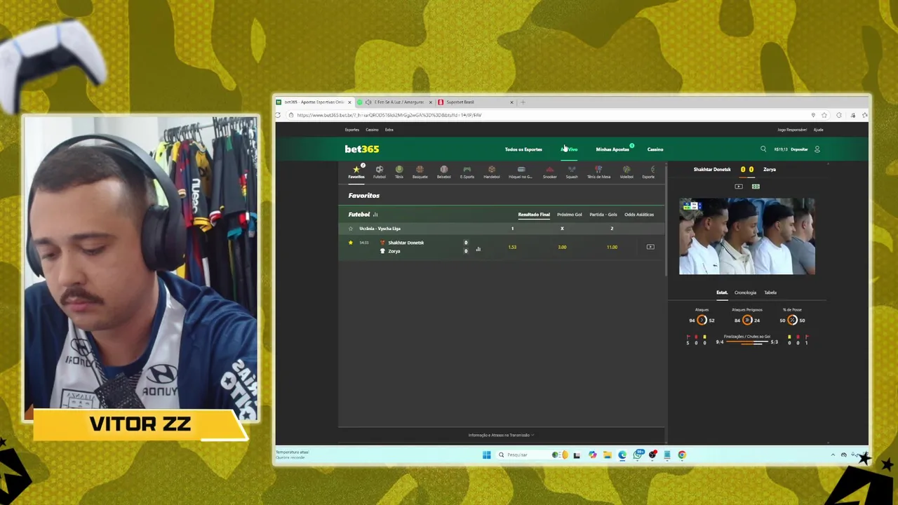Image resolution: width=898 pixels, height=505 pixels.
Task: Click the R$19,13 account balance
Action: pos(781,149)
